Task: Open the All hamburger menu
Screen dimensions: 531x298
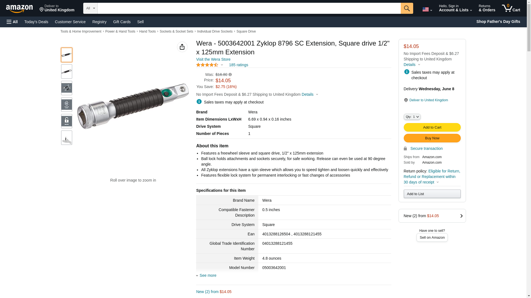Action: point(12,22)
